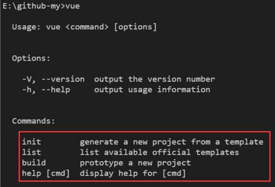Click the -h, --help flag
The image size is (275, 187).
pyautogui.click(x=46, y=90)
